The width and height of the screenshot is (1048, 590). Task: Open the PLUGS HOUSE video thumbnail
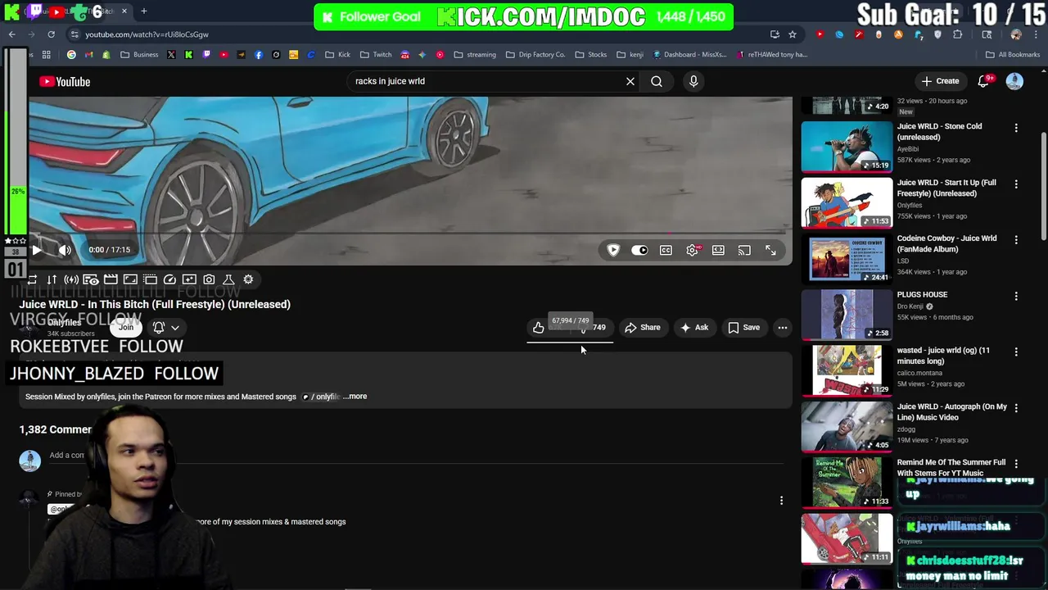[847, 315]
